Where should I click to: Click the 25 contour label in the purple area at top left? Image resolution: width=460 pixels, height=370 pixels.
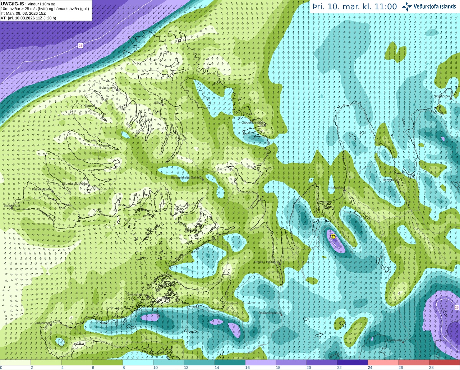point(80,45)
